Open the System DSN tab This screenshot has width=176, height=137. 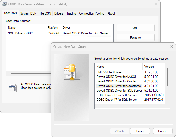tap(28, 13)
